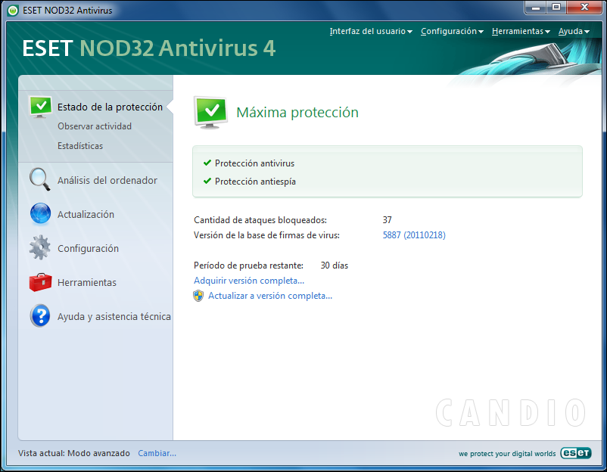This screenshot has height=472, width=607.
Task: Click the blue globe Actualización icon
Action: point(40,213)
